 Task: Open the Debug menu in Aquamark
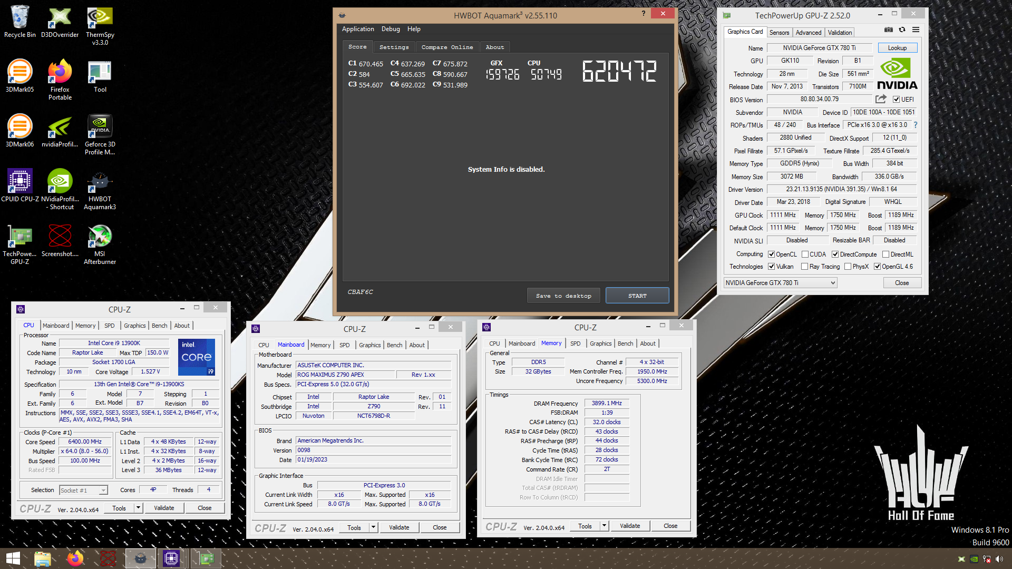tap(391, 29)
